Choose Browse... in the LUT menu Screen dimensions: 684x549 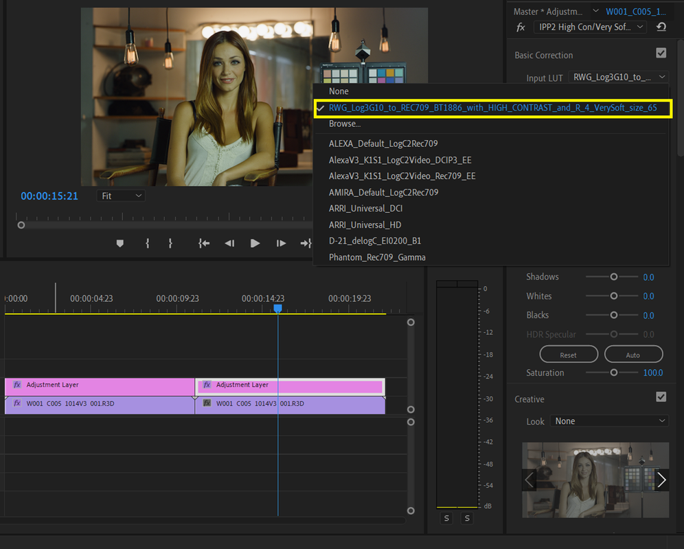(345, 124)
